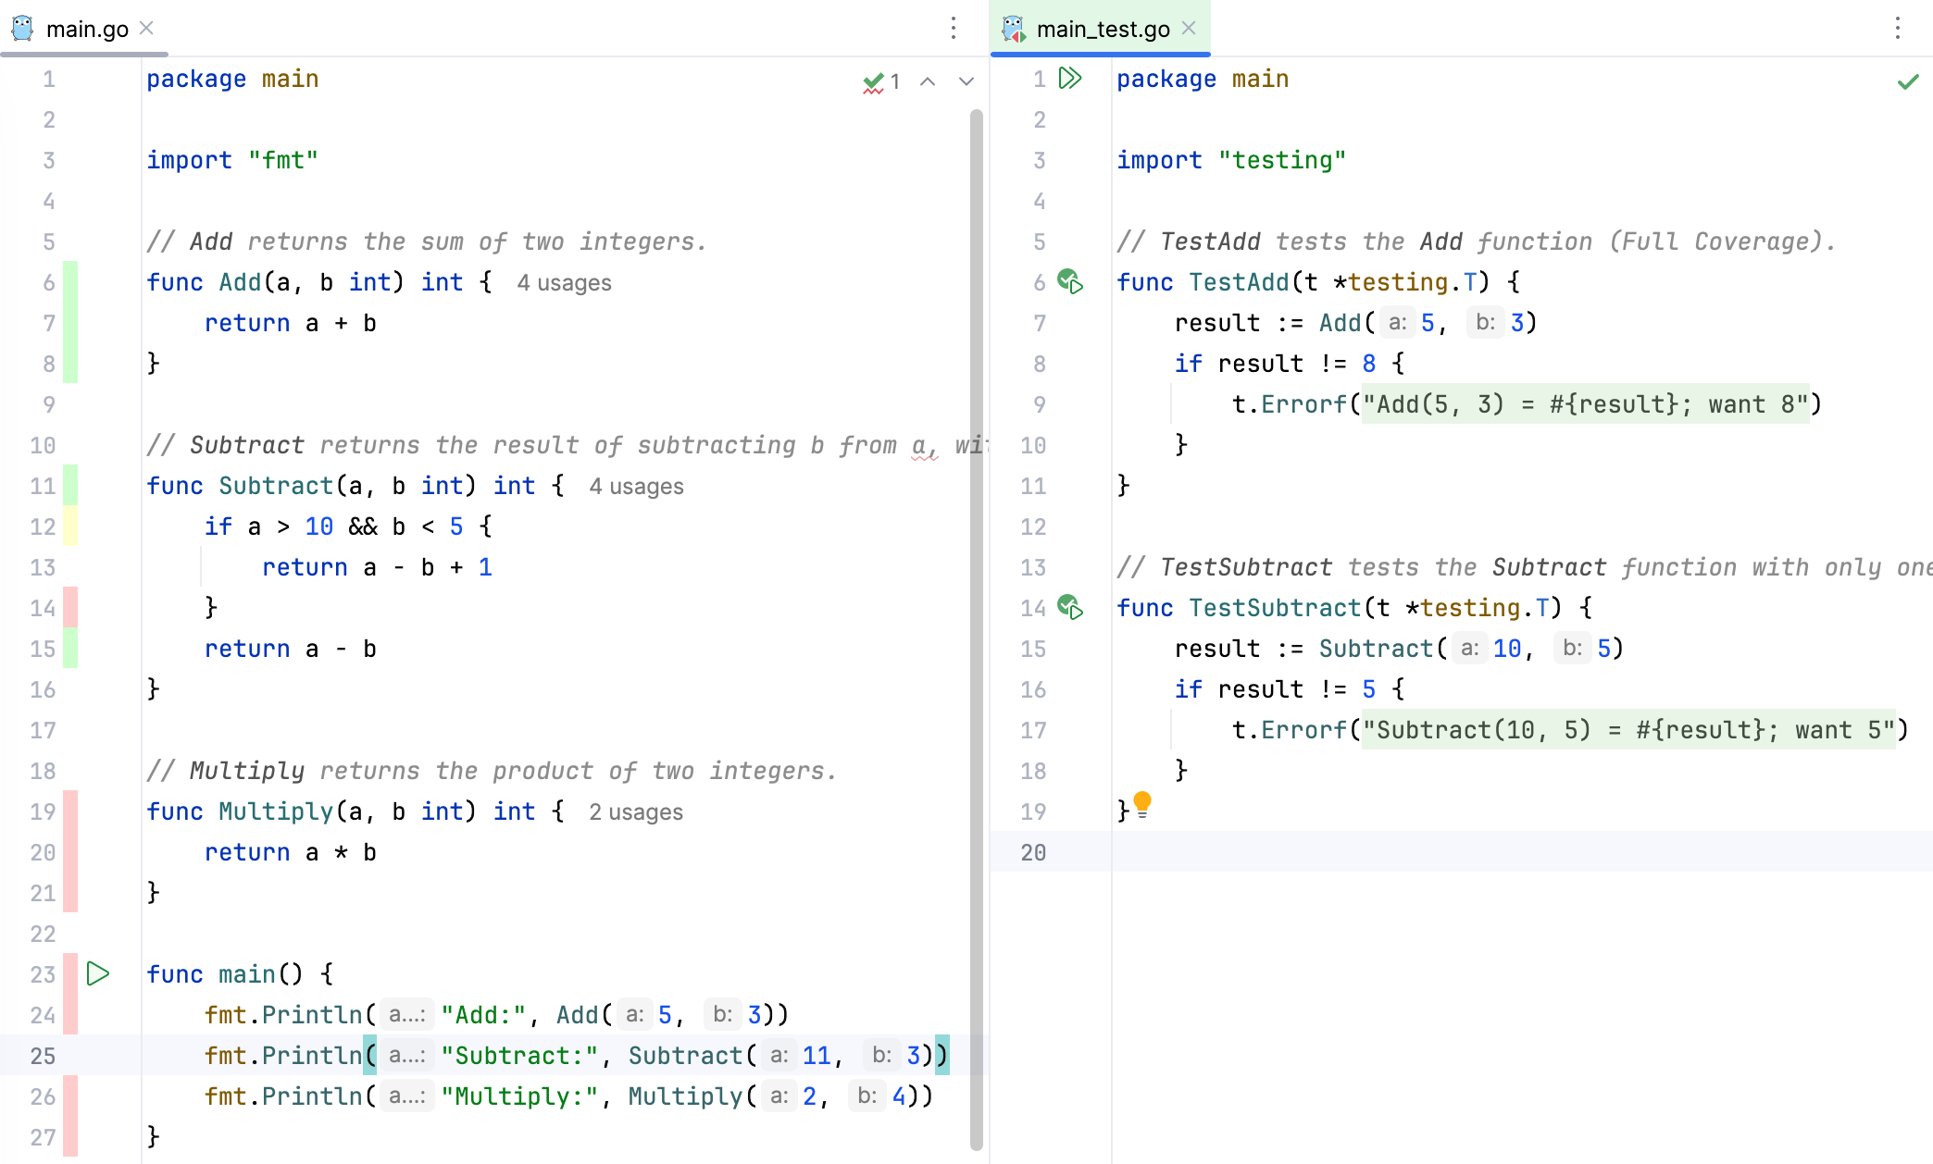This screenshot has width=1933, height=1164.
Task: Go to next highlighted problem with down arrow
Action: pyautogui.click(x=966, y=81)
